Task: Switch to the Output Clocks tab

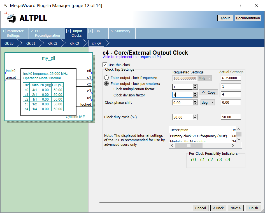Action: coord(76,33)
